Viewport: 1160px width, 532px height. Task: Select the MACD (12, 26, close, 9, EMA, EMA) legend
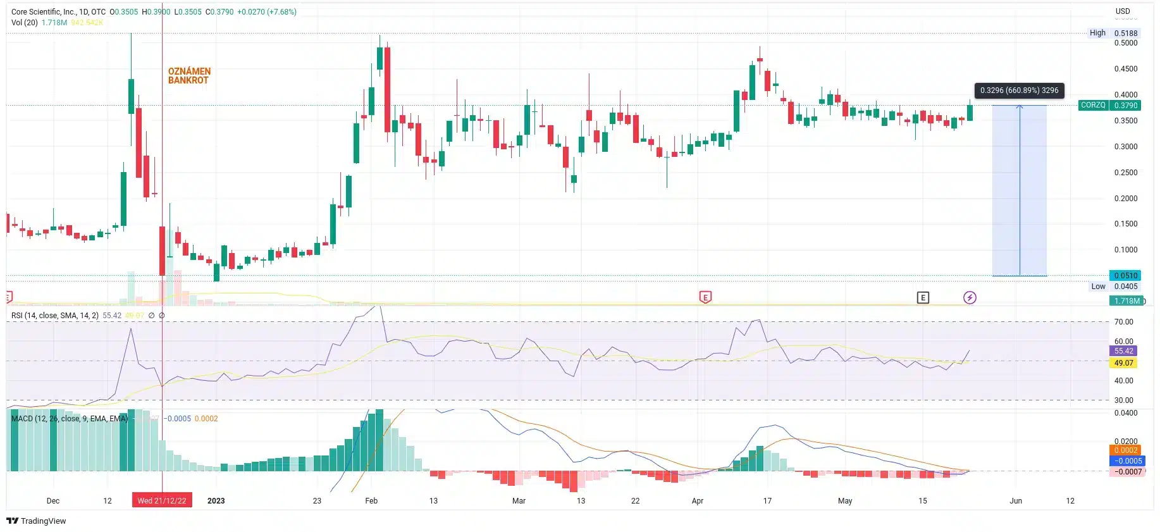pos(70,418)
